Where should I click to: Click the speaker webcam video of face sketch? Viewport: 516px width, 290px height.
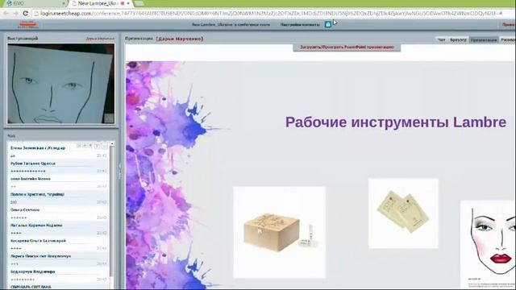[61, 84]
